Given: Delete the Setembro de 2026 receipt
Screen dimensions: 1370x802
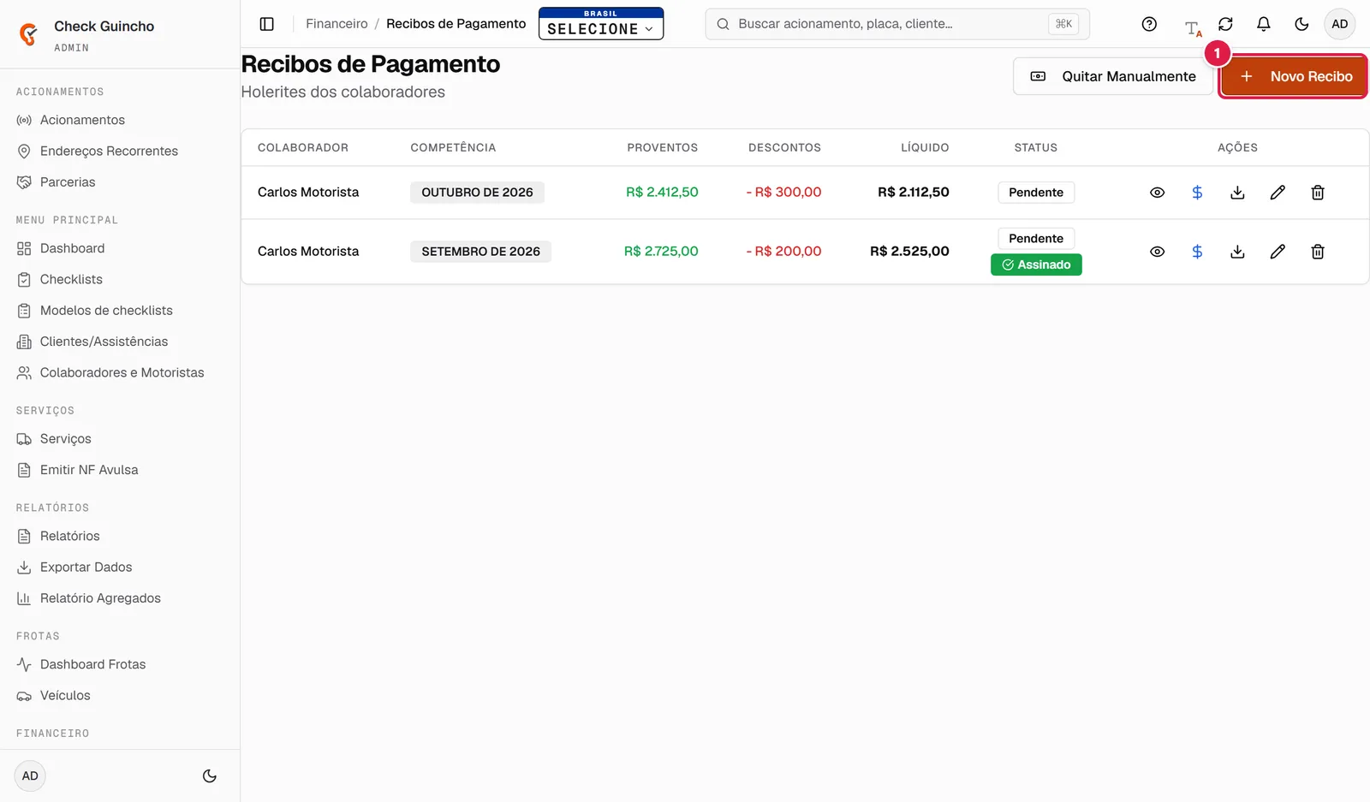Looking at the screenshot, I should point(1318,252).
